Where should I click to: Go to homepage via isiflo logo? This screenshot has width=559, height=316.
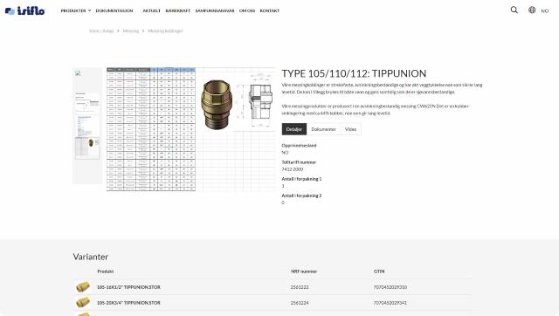[x=25, y=10]
